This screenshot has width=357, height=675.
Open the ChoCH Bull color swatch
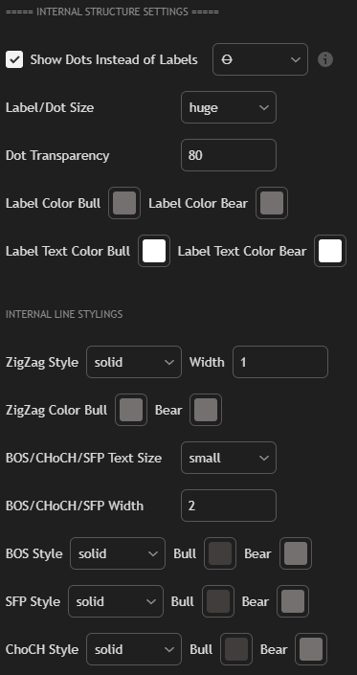[236, 649]
